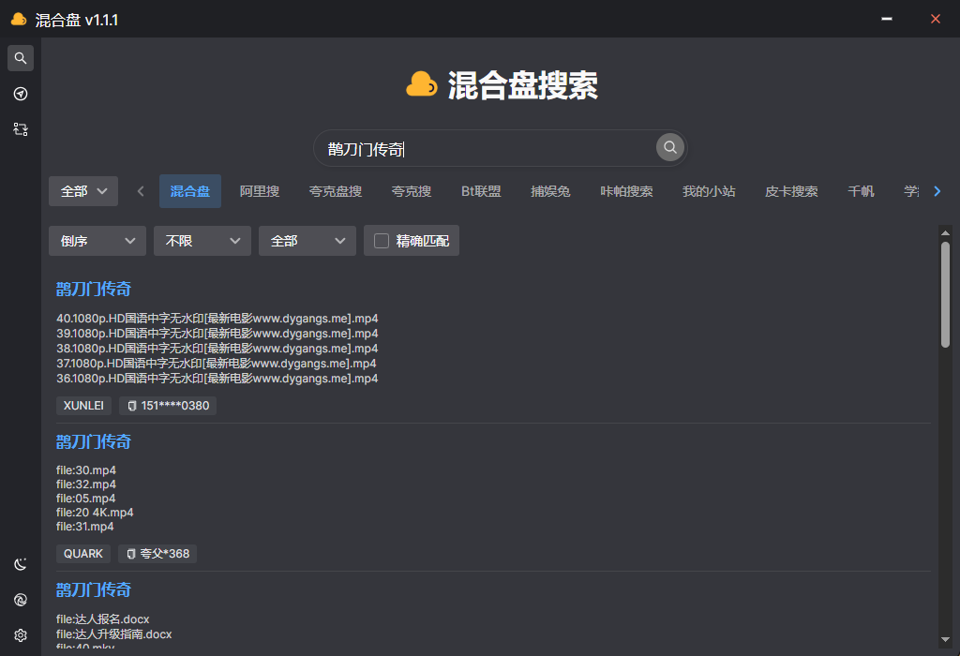
Task: Click scrollbar down arrow
Action: coord(945,640)
